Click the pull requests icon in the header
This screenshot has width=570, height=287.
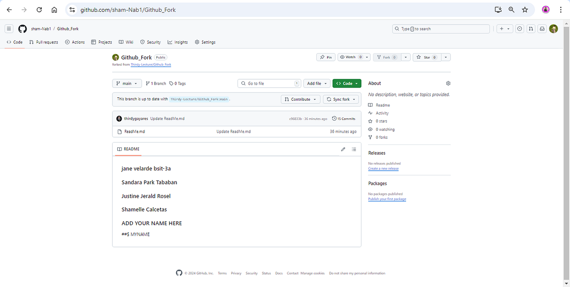point(532,29)
